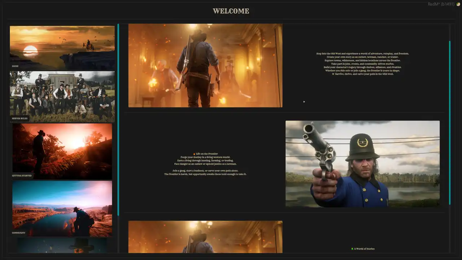This screenshot has height=260, width=462.
Task: Click the 'GETTING STARTED' sidebar label
Action: coord(22,176)
